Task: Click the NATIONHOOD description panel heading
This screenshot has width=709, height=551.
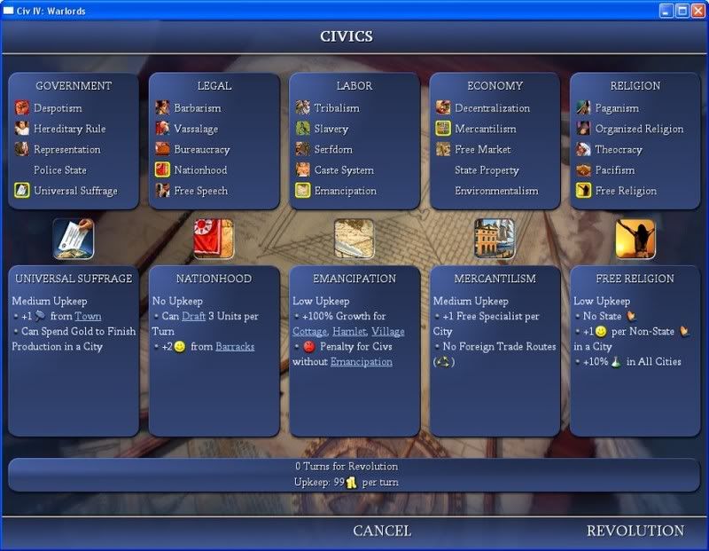Action: pos(214,279)
